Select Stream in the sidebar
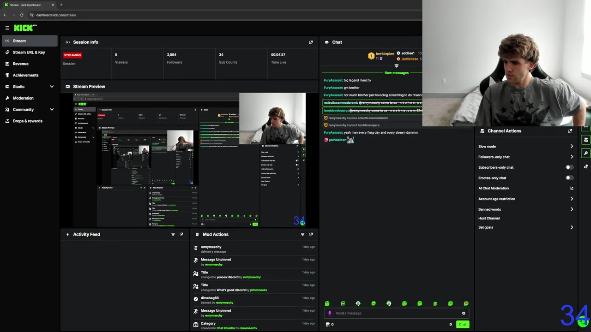Image resolution: width=591 pixels, height=332 pixels. click(x=30, y=41)
